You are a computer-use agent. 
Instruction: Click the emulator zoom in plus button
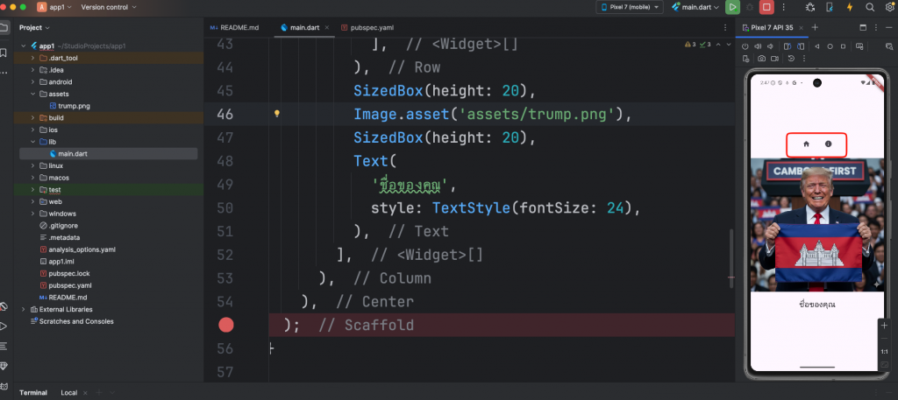coord(885,326)
